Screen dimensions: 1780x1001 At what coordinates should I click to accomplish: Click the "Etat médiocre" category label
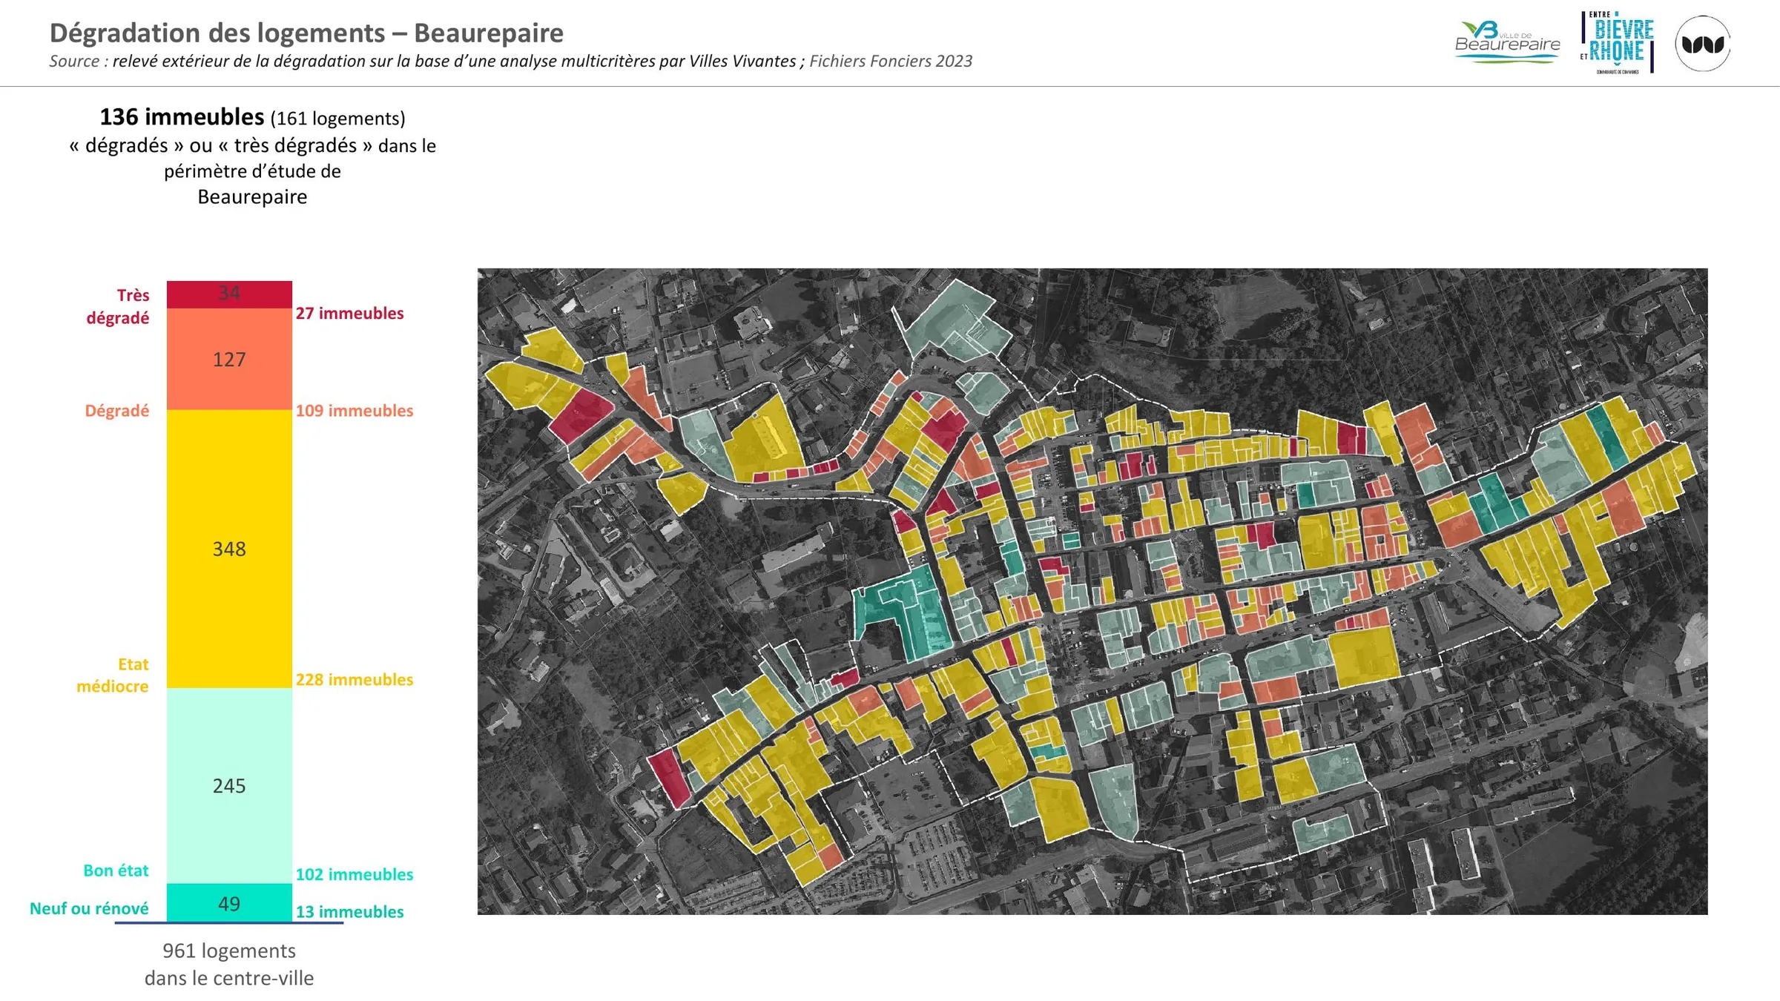click(x=113, y=675)
